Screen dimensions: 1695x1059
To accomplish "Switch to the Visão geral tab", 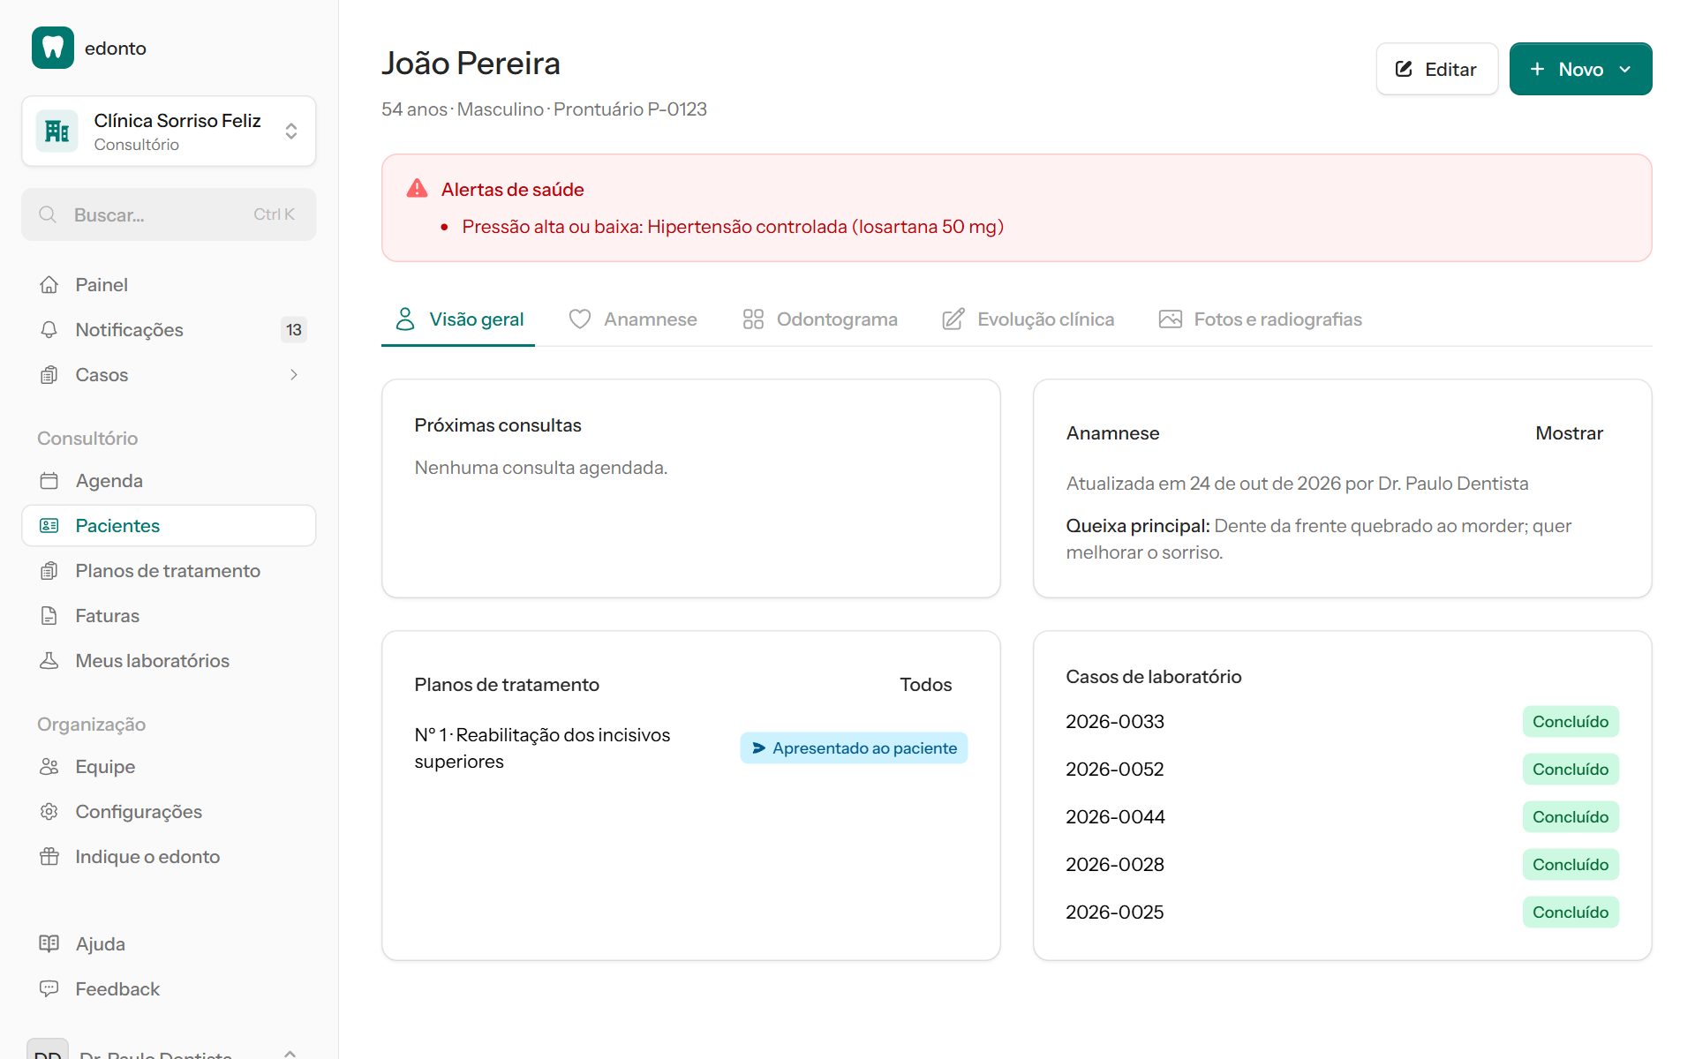I will [x=458, y=319].
